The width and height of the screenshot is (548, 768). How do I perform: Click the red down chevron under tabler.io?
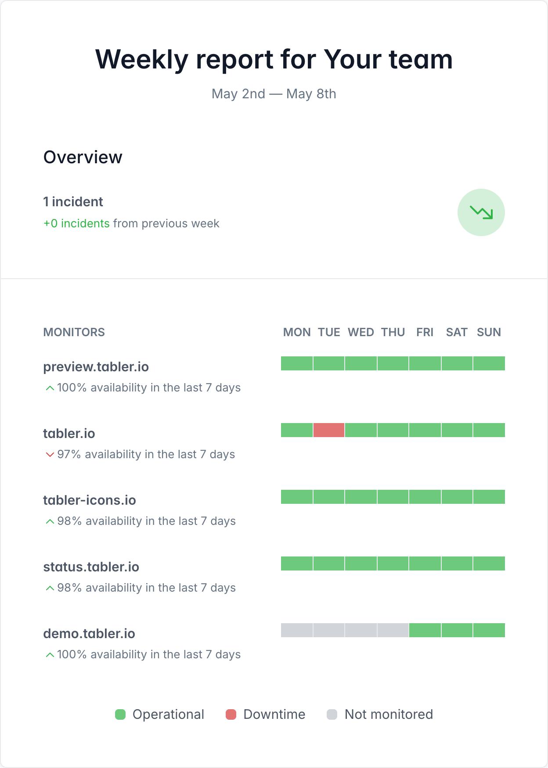50,455
